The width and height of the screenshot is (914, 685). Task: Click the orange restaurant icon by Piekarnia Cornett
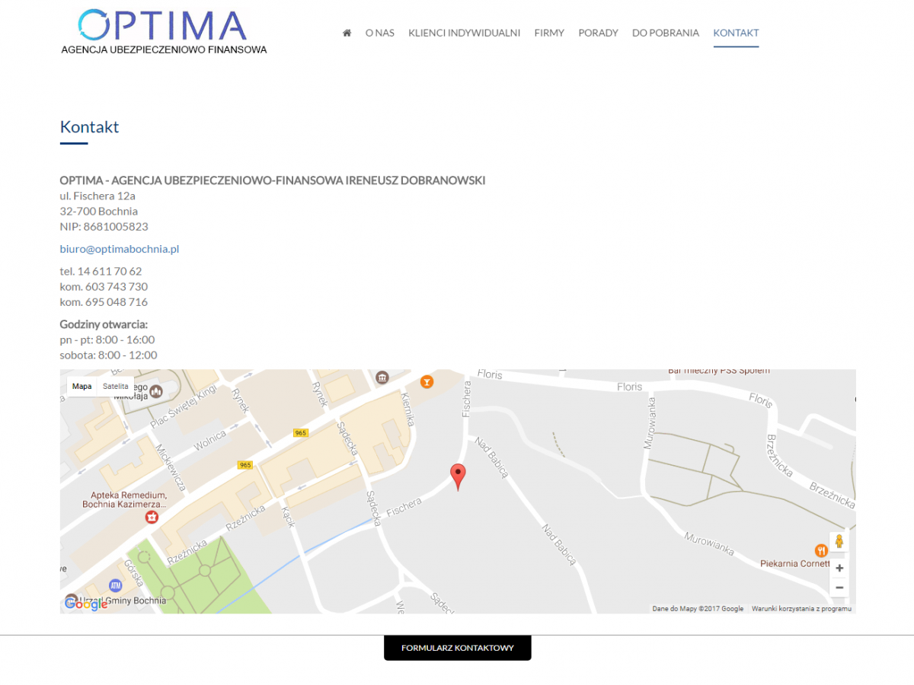(820, 550)
